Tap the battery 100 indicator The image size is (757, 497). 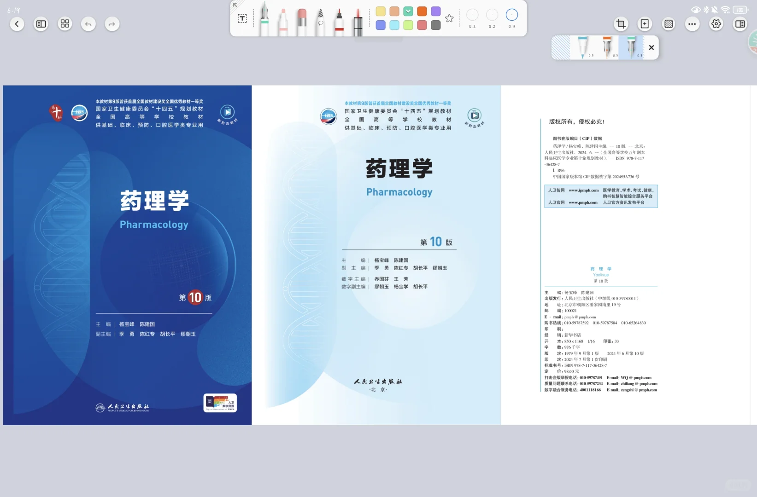(x=740, y=10)
